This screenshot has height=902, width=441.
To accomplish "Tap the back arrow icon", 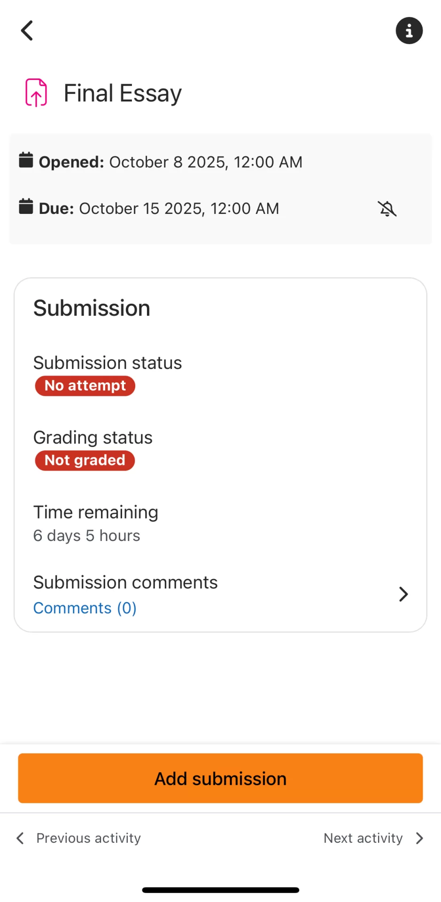I will [x=27, y=31].
